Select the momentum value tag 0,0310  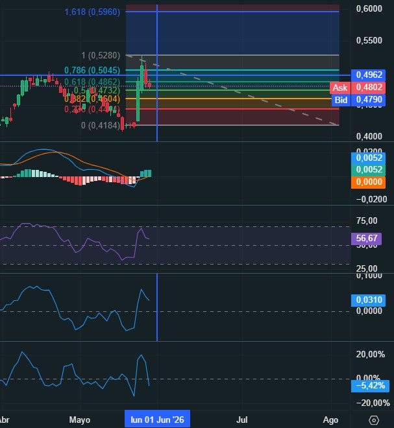(x=368, y=300)
